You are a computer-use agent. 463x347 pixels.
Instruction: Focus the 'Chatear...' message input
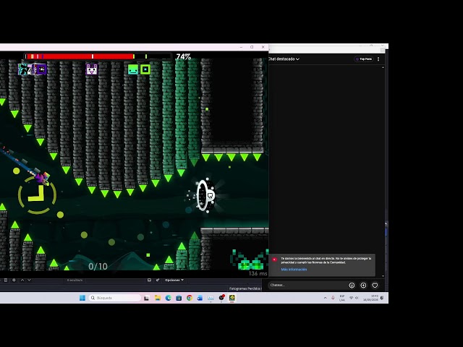point(307,285)
